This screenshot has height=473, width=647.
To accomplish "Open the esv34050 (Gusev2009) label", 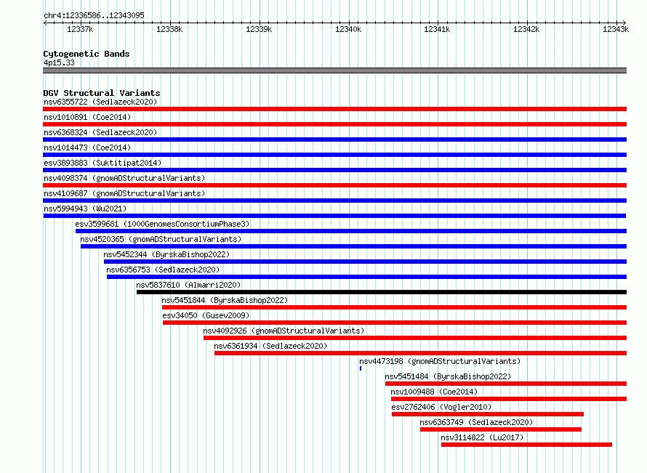I will [206, 315].
